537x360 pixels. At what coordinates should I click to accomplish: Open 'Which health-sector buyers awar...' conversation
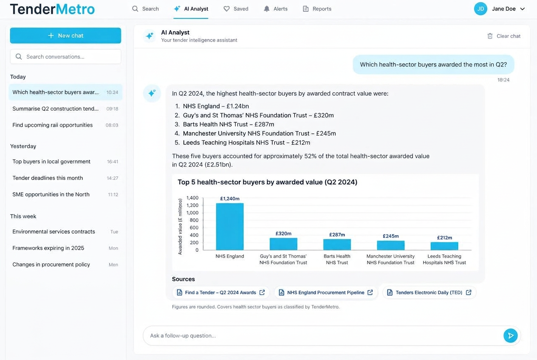[x=65, y=92]
